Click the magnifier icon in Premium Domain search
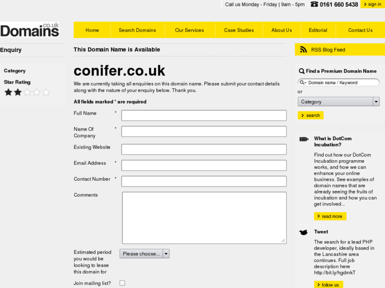This screenshot has width=385, height=288. [302, 71]
